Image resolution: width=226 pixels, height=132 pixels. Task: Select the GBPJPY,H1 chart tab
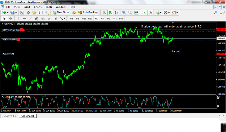28,116
